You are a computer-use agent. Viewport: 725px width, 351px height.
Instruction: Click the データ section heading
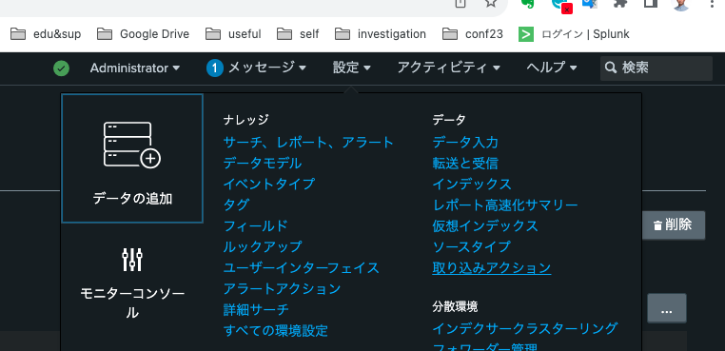click(449, 120)
